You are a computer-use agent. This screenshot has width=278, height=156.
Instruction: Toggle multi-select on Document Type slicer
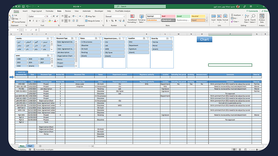pos(72,38)
